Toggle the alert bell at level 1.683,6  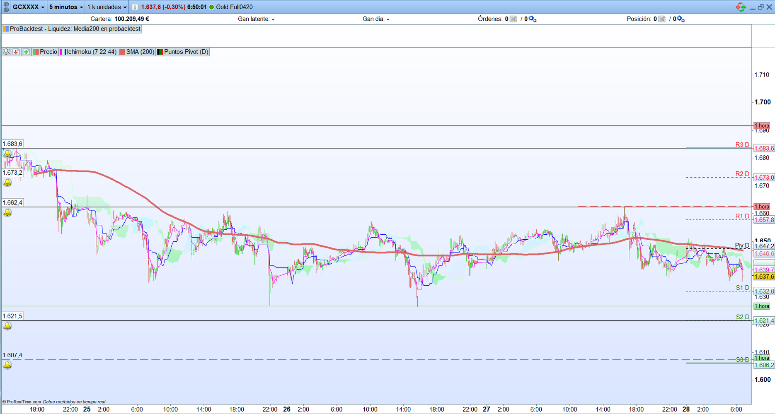[7, 154]
